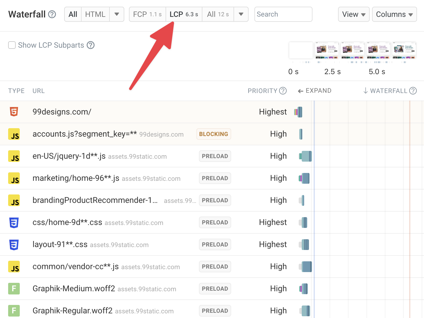Image resolution: width=424 pixels, height=318 pixels.
Task: Open the last filmstrip screenshot thumbnail
Action: tap(404, 50)
